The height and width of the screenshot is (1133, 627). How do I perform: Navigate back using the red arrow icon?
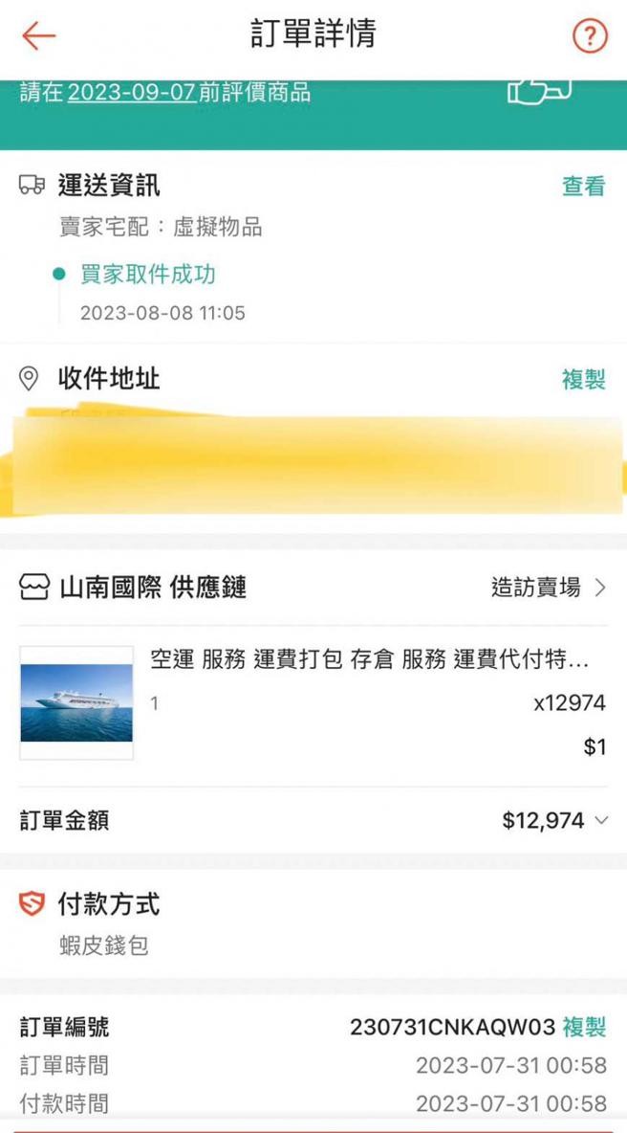[x=35, y=34]
